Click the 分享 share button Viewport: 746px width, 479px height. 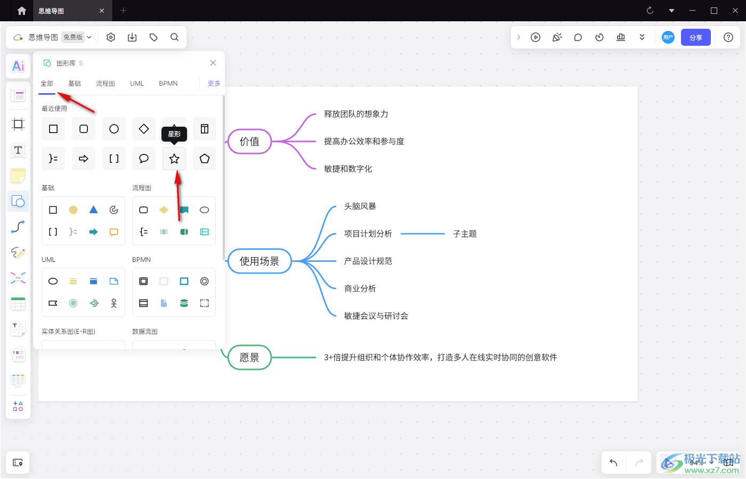point(696,37)
